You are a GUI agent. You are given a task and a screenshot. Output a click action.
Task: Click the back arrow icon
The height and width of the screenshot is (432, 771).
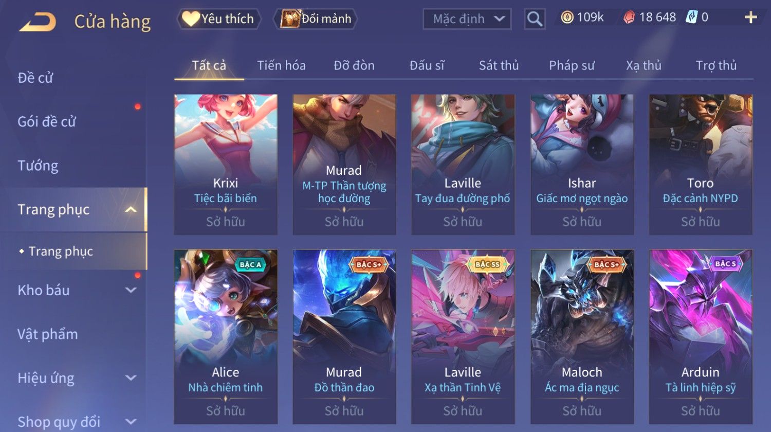[38, 22]
